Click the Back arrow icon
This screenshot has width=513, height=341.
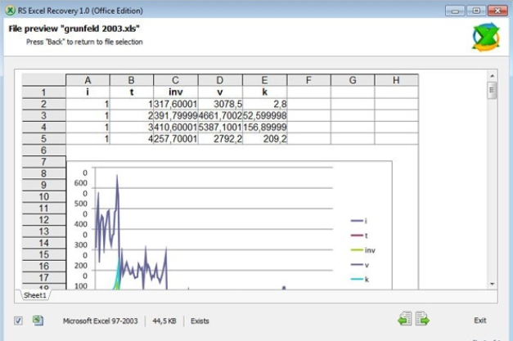click(x=405, y=319)
